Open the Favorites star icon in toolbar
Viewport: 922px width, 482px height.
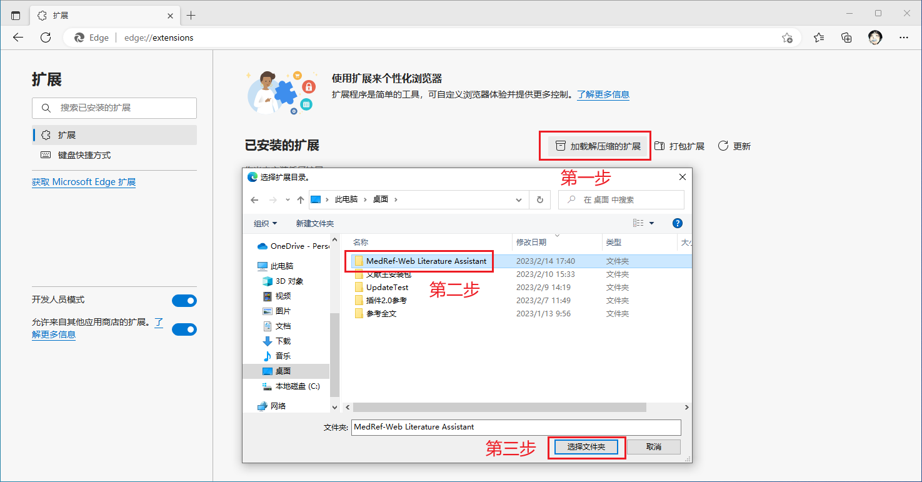819,38
